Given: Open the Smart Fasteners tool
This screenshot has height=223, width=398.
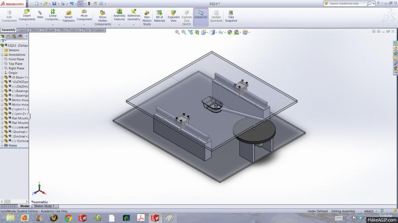Looking at the screenshot, I should tap(68, 16).
